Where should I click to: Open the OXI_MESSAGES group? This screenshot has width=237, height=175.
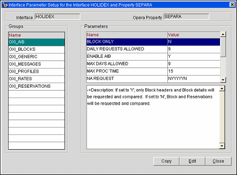click(36, 64)
